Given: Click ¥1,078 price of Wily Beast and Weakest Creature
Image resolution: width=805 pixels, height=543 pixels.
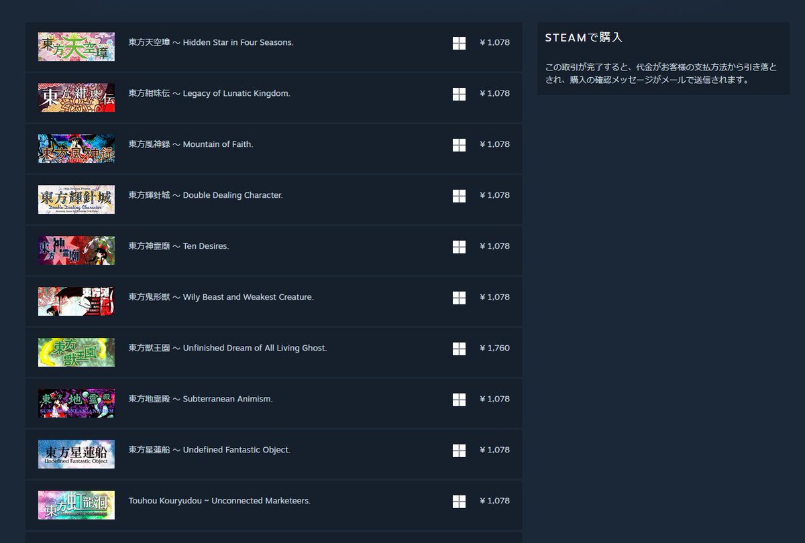Looking at the screenshot, I should pyautogui.click(x=494, y=297).
